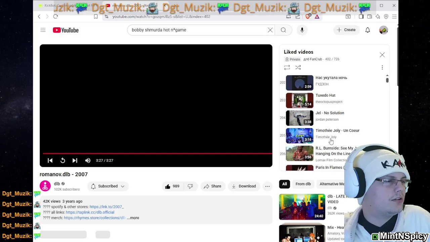Toggle the browser sidebar panel
Image resolution: width=430 pixels, height=242 pixels.
coord(361,16)
